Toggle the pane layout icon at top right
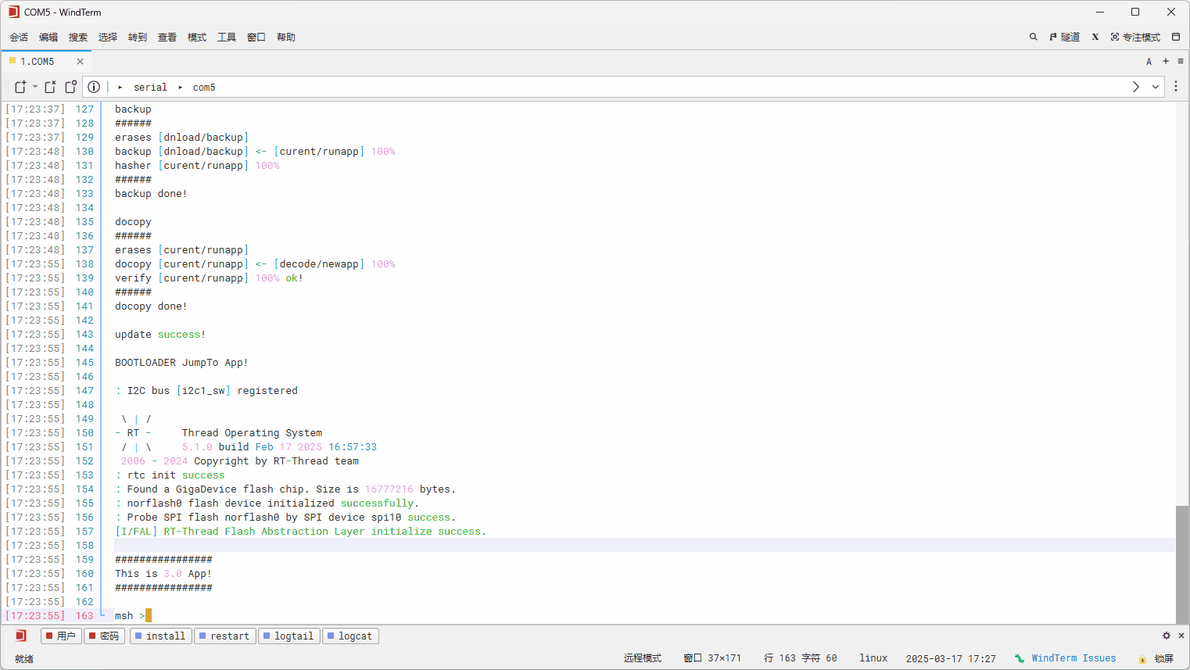The image size is (1190, 670). 1175,37
